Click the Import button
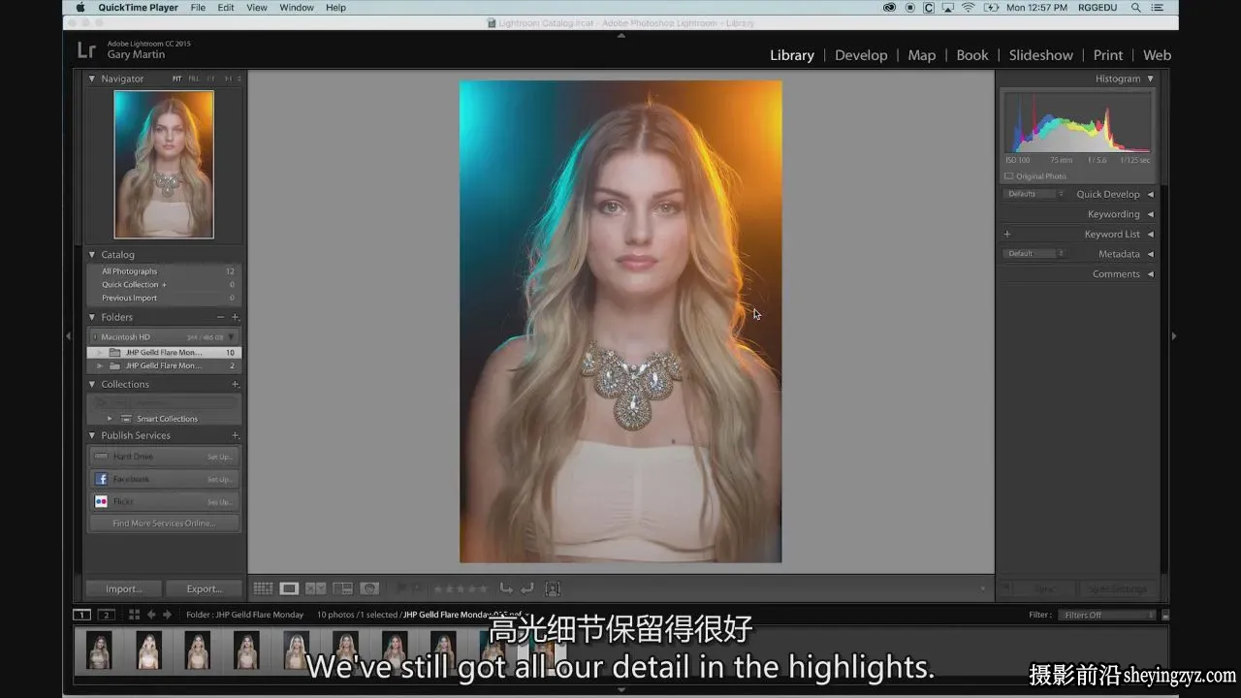This screenshot has width=1241, height=698. 123,588
